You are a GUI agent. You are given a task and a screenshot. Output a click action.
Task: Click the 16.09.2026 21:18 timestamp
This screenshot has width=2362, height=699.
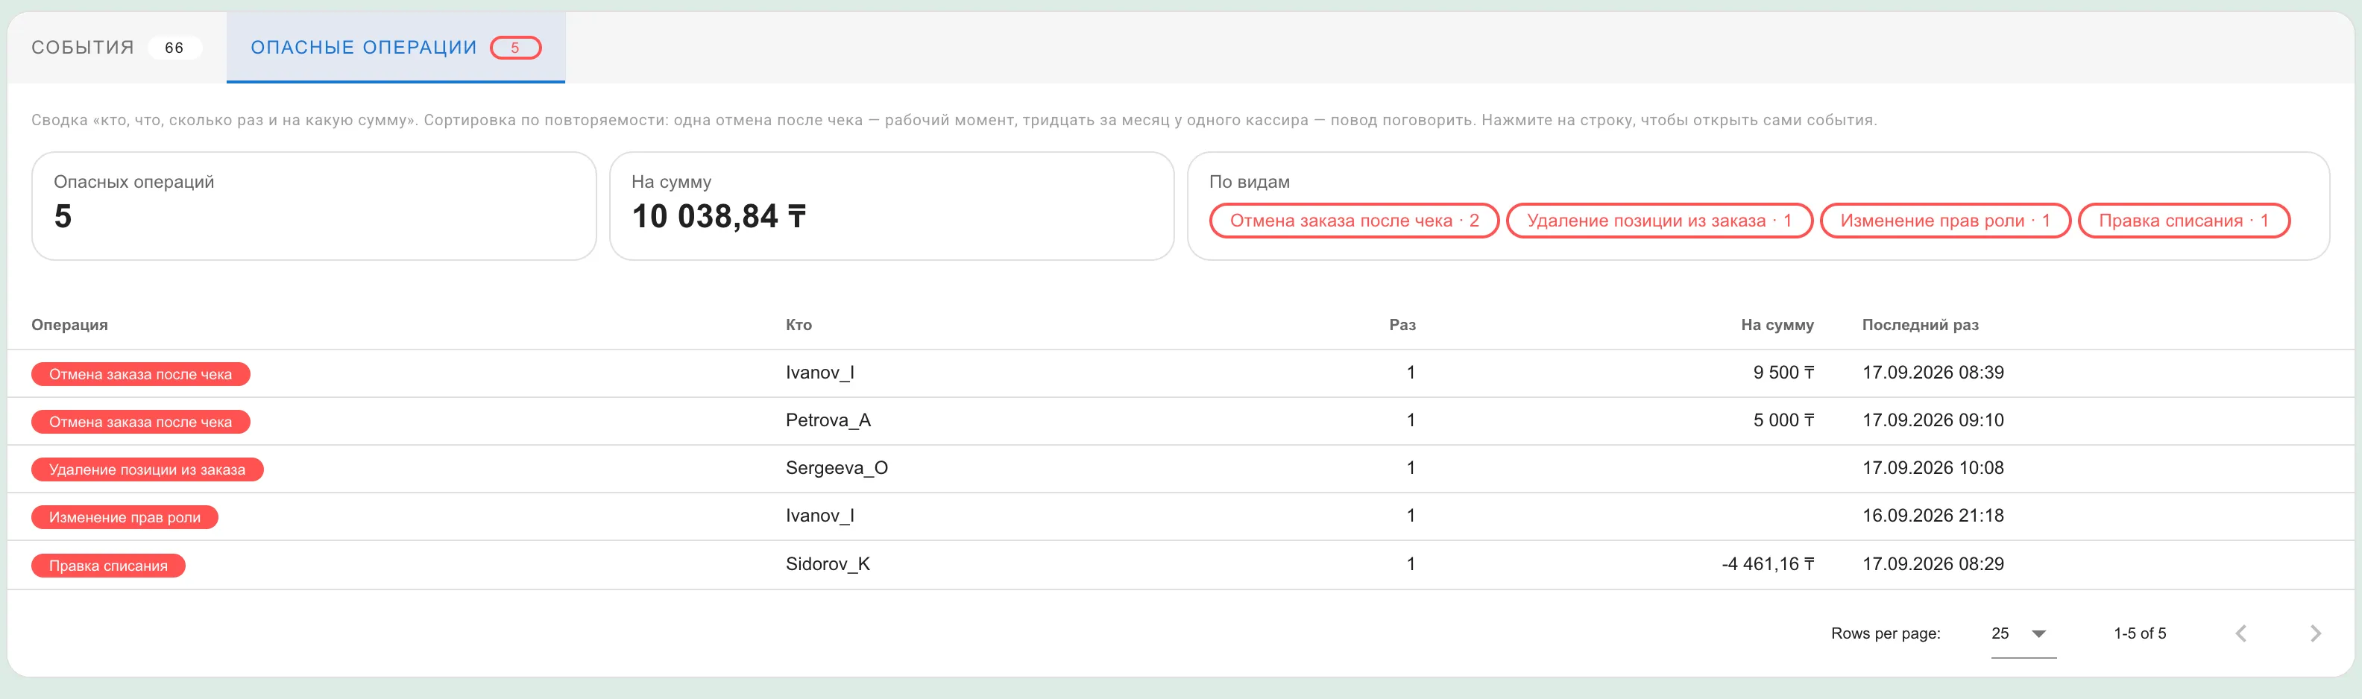coord(1933,516)
